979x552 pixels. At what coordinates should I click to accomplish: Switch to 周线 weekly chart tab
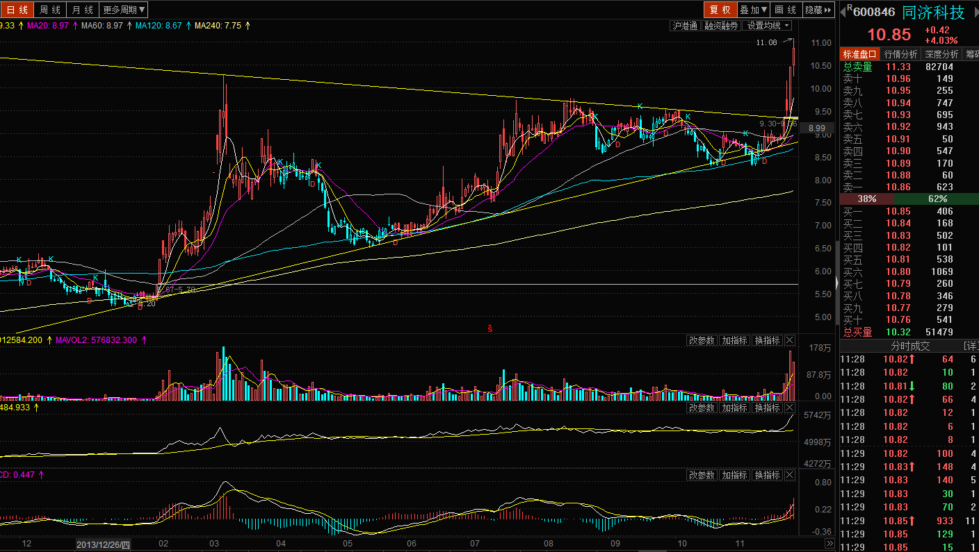(x=50, y=10)
